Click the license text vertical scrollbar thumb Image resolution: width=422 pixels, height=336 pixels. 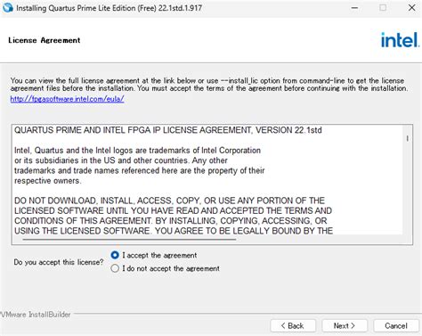(x=408, y=138)
